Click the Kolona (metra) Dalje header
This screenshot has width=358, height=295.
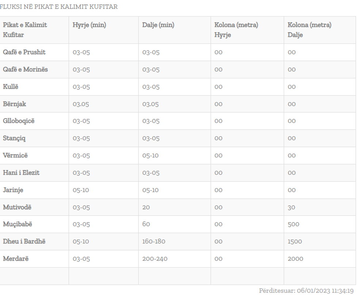coord(309,30)
